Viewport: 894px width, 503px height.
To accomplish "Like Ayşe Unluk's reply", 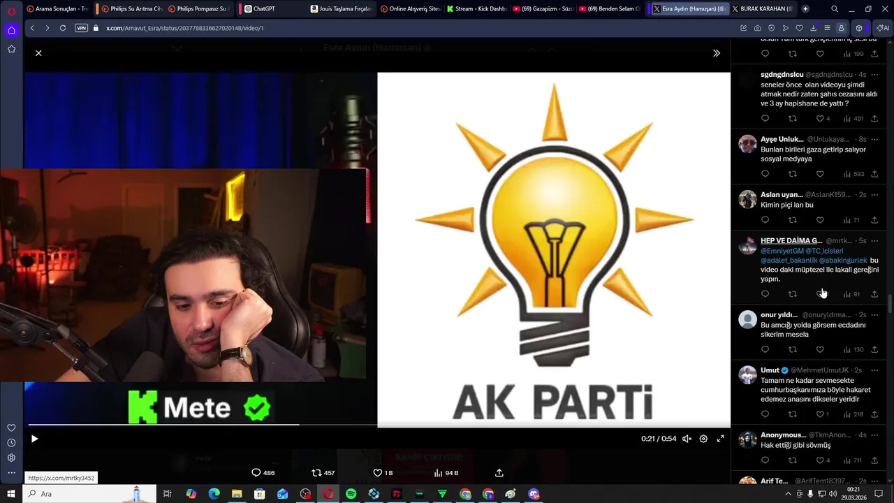I will pyautogui.click(x=820, y=174).
